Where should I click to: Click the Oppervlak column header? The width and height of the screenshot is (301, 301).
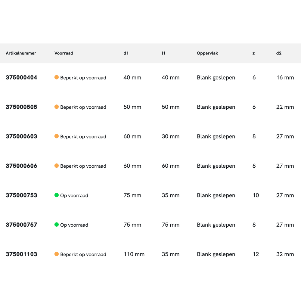(x=207, y=53)
